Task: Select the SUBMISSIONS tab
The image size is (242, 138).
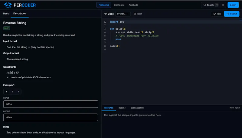Action: click(137, 108)
